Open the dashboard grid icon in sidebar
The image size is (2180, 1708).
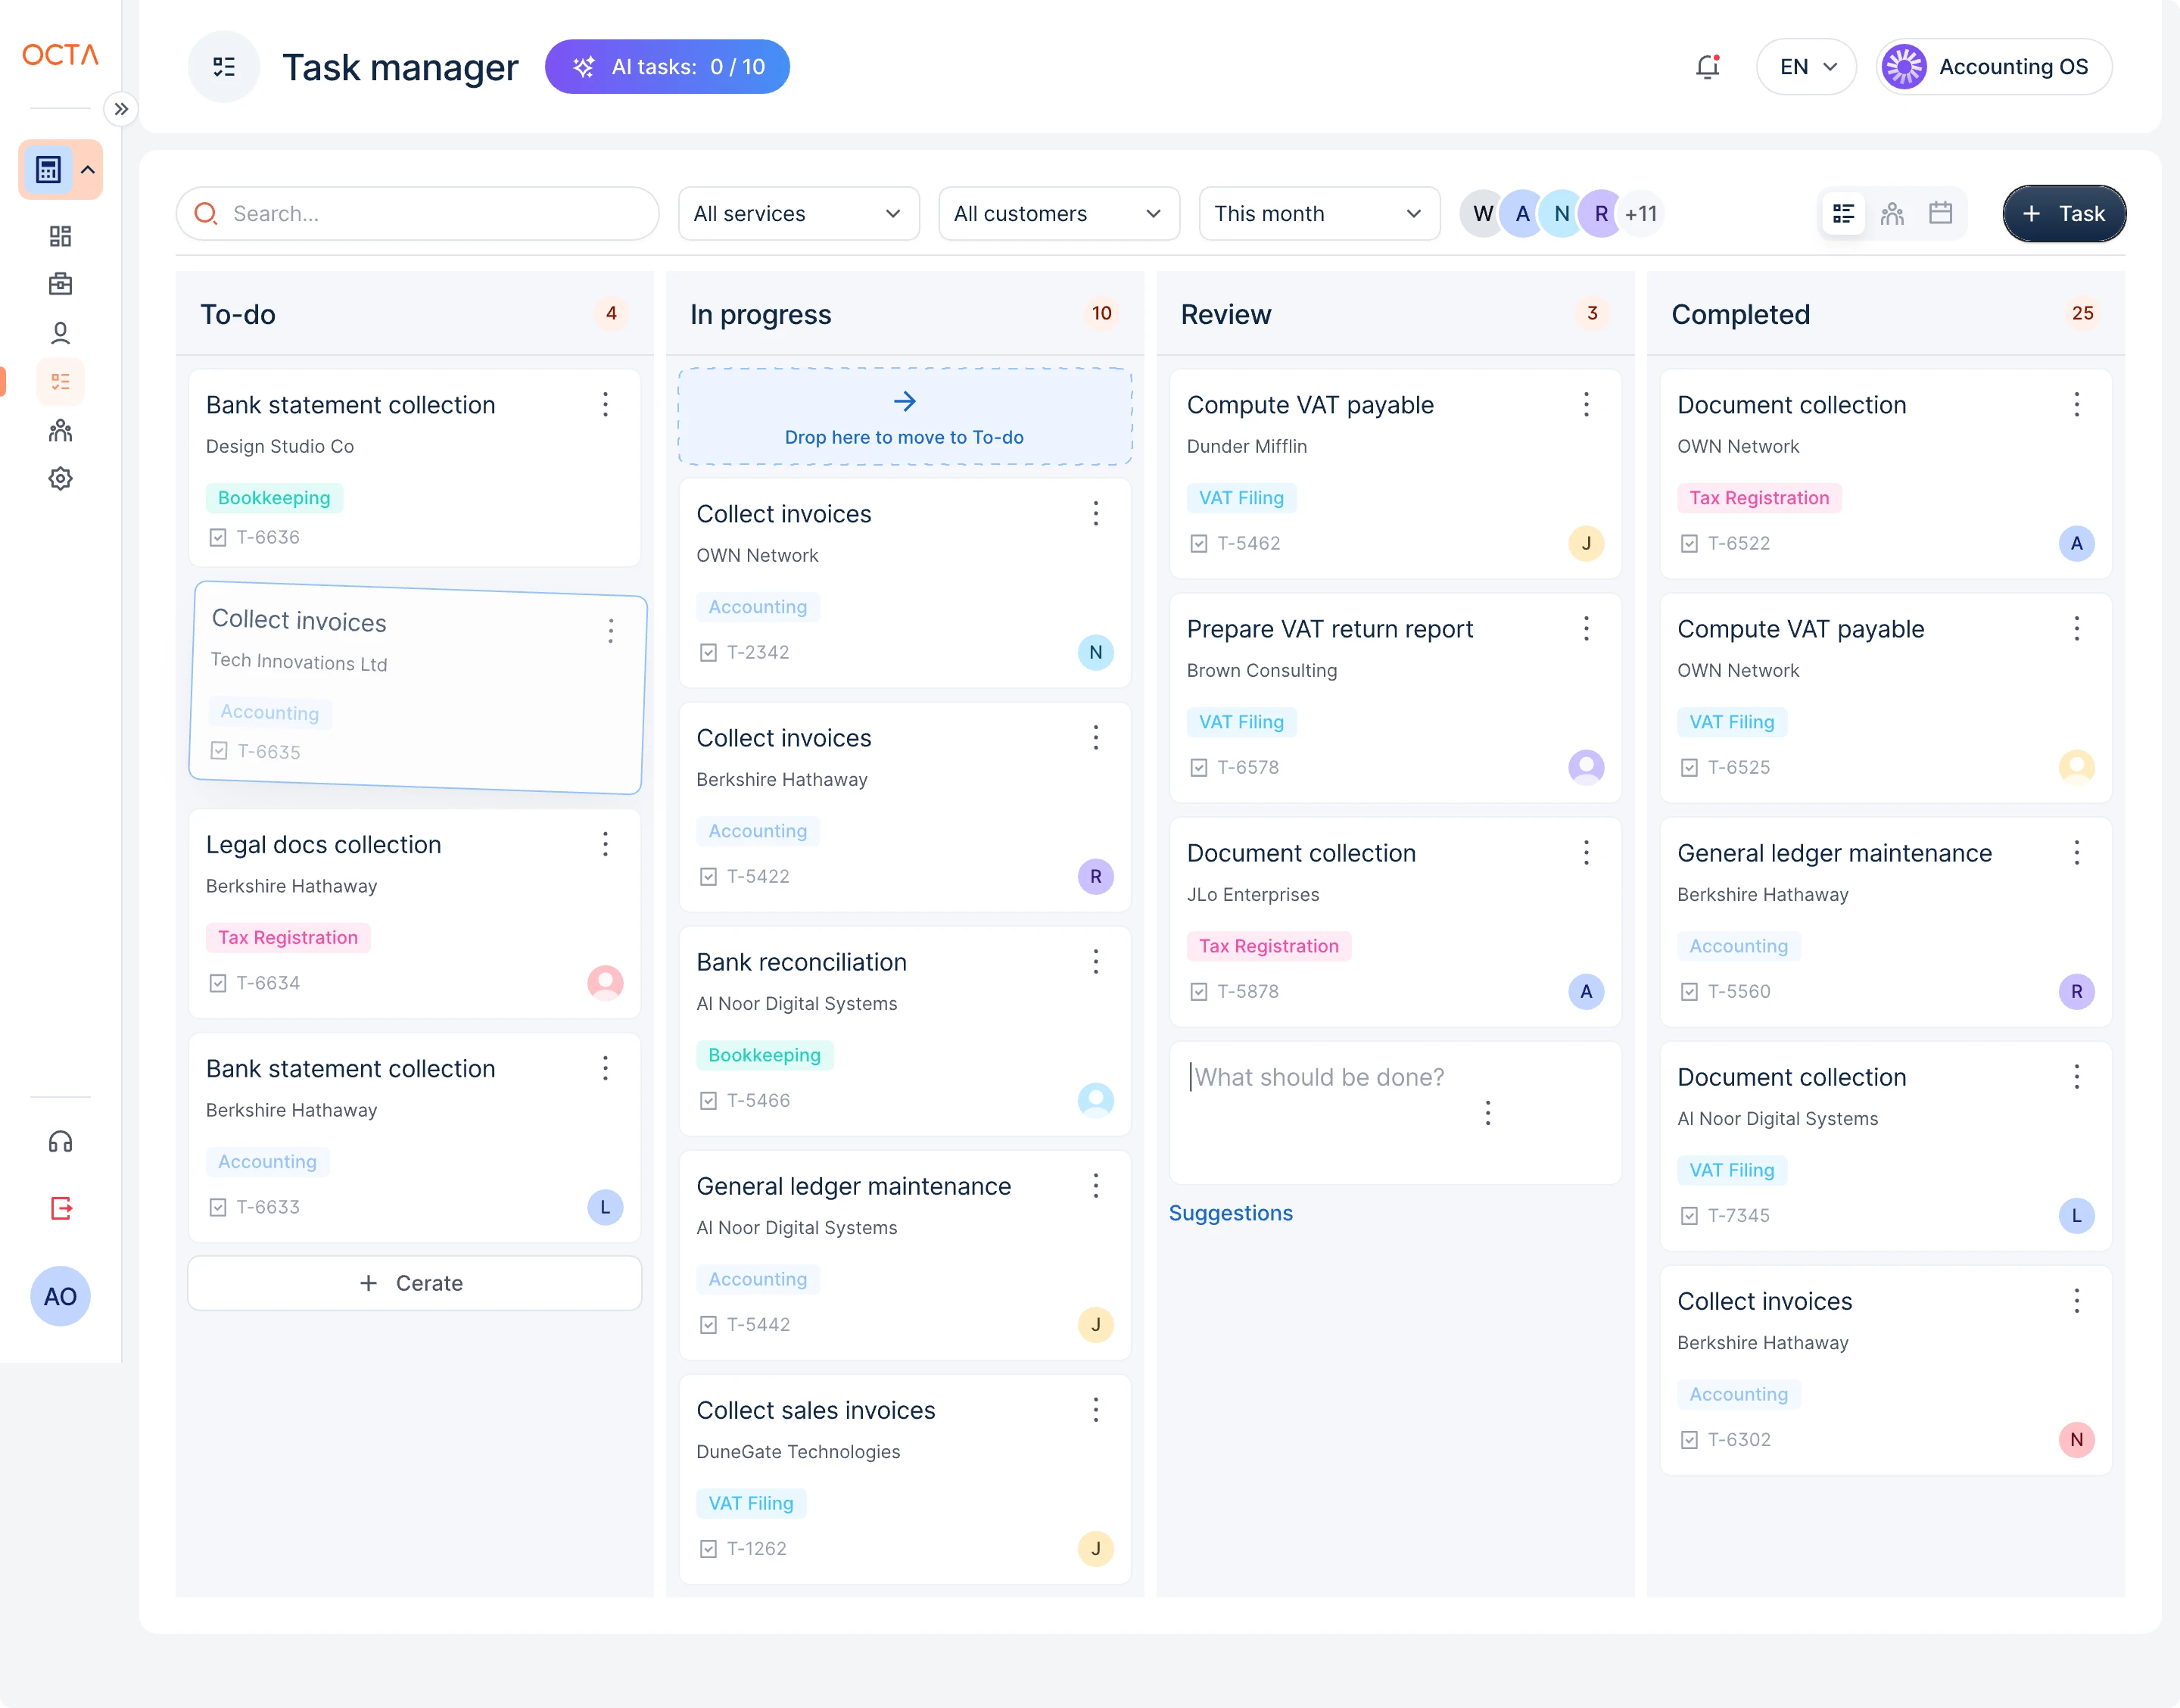click(x=60, y=236)
